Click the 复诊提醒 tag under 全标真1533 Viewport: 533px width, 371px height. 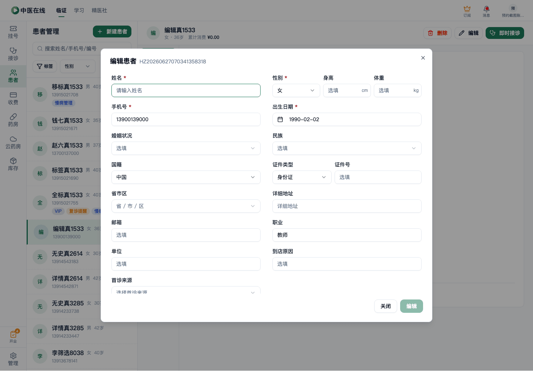click(x=78, y=211)
